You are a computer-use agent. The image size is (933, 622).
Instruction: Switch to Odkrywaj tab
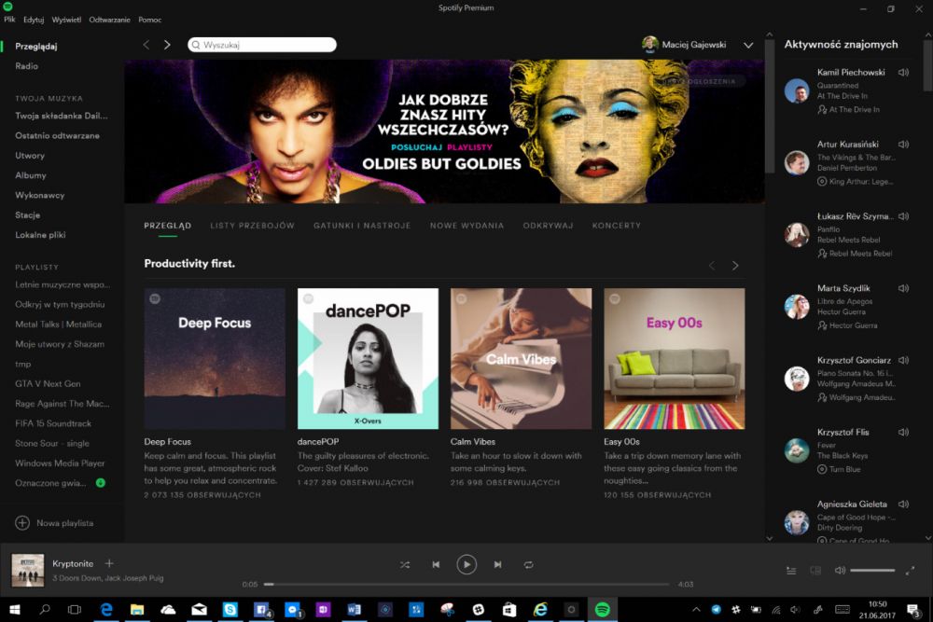[548, 226]
